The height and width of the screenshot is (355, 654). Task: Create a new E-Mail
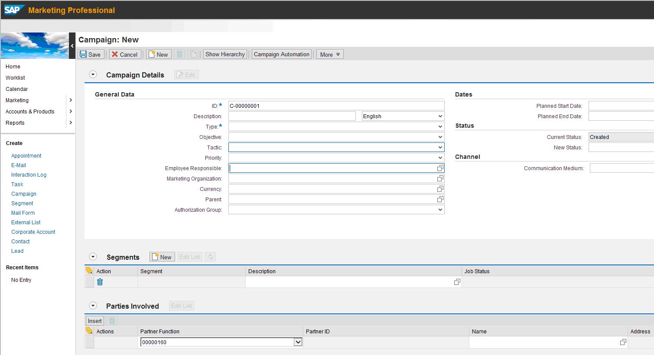click(x=19, y=165)
